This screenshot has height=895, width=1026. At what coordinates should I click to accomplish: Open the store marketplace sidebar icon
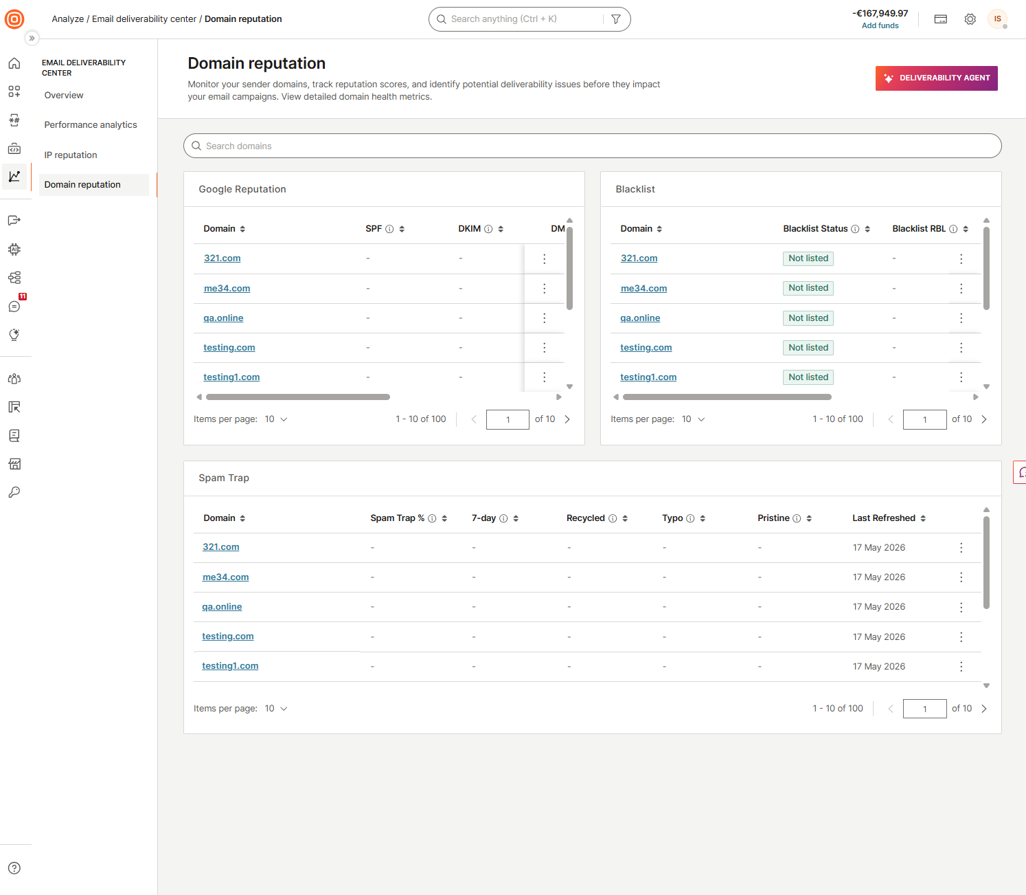[14, 464]
